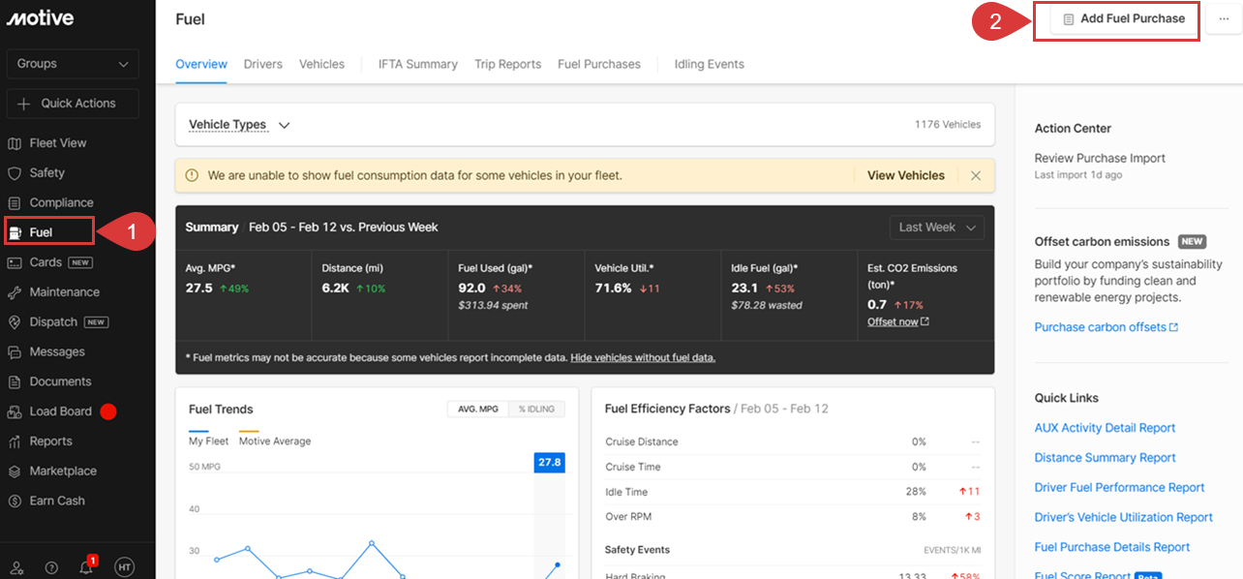Screen dimensions: 1243x579
Task: Open the Fuel Purchases tab
Action: [599, 64]
